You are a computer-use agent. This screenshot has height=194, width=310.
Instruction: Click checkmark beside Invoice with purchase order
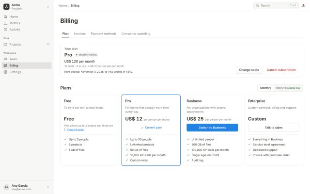tap(249, 155)
